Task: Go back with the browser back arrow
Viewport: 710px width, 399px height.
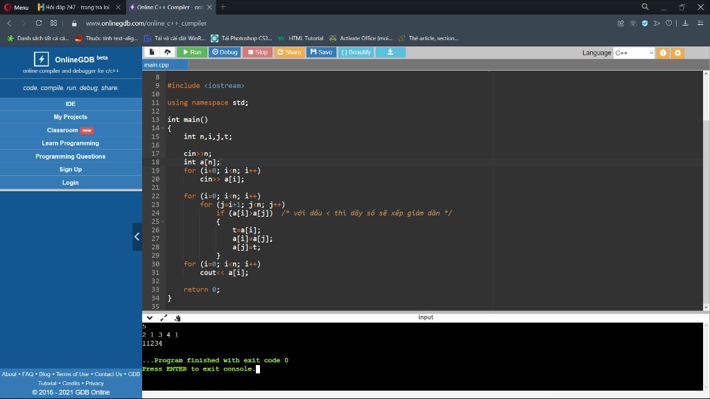Action: tap(10, 23)
